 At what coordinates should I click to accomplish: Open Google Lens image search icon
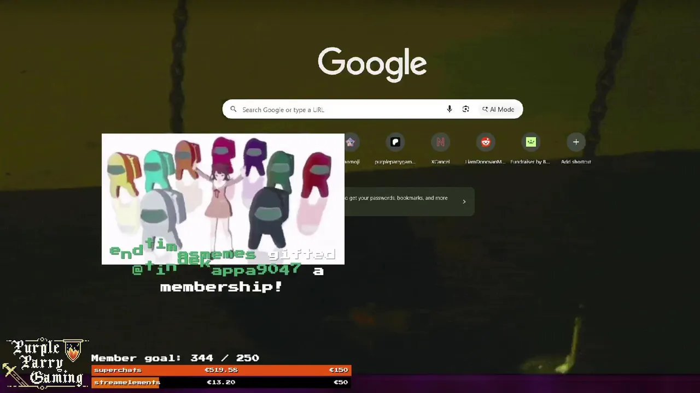(466, 109)
